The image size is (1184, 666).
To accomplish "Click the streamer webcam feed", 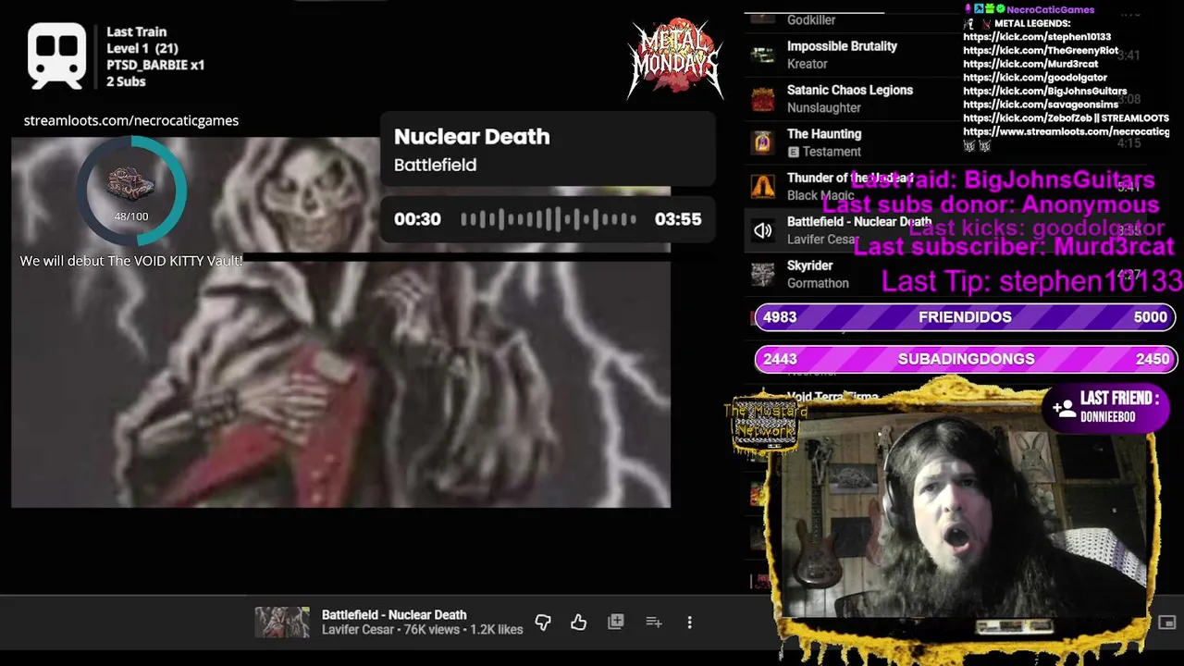I will (x=962, y=518).
